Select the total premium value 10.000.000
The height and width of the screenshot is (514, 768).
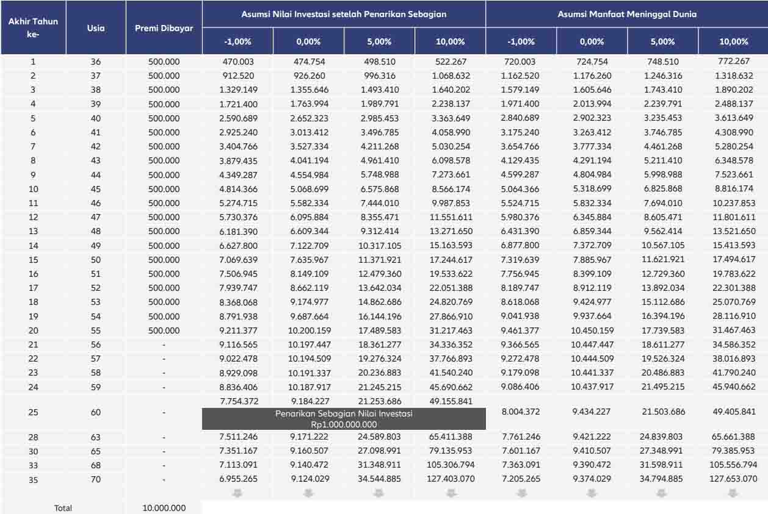164,507
